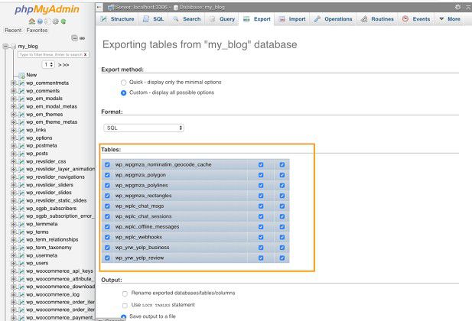Viewport: 472px width, 321px height.
Task: Click my_blog database icon in tree
Action: (x=13, y=47)
